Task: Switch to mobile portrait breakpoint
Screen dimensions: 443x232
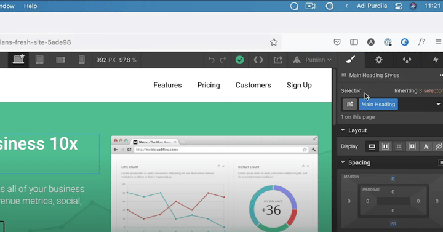Action: coord(82,60)
